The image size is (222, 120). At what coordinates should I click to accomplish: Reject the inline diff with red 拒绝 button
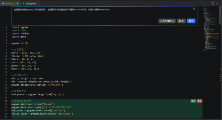[x=200, y=101]
